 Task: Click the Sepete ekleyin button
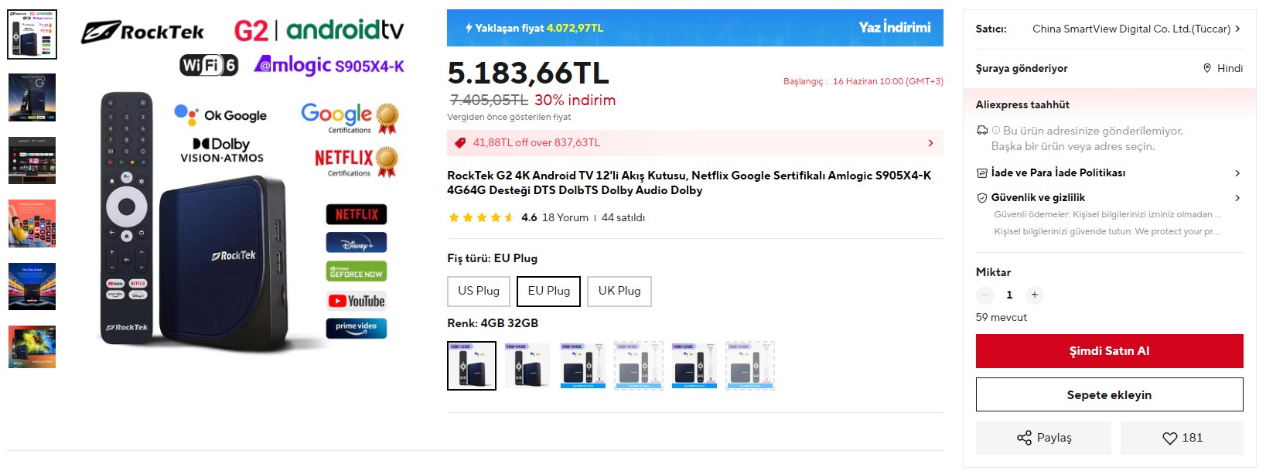coord(1109,394)
